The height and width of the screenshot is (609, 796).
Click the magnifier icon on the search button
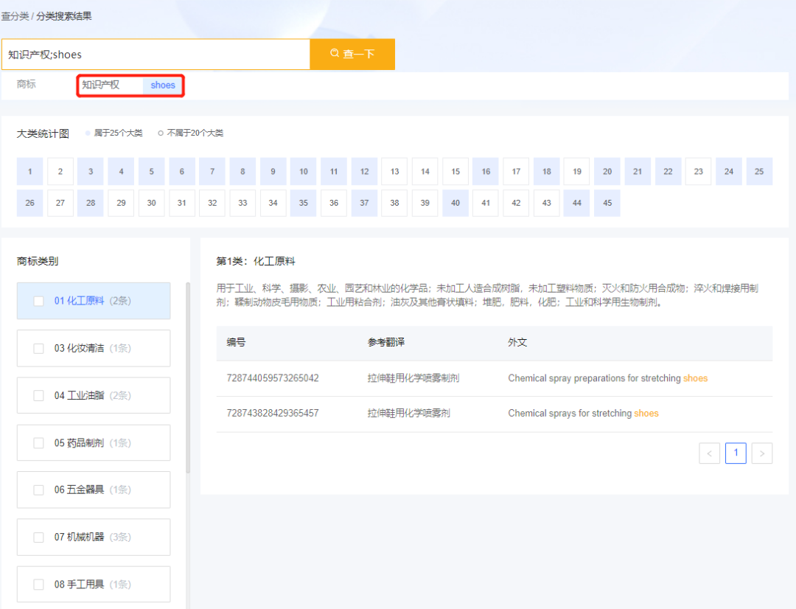tap(335, 54)
